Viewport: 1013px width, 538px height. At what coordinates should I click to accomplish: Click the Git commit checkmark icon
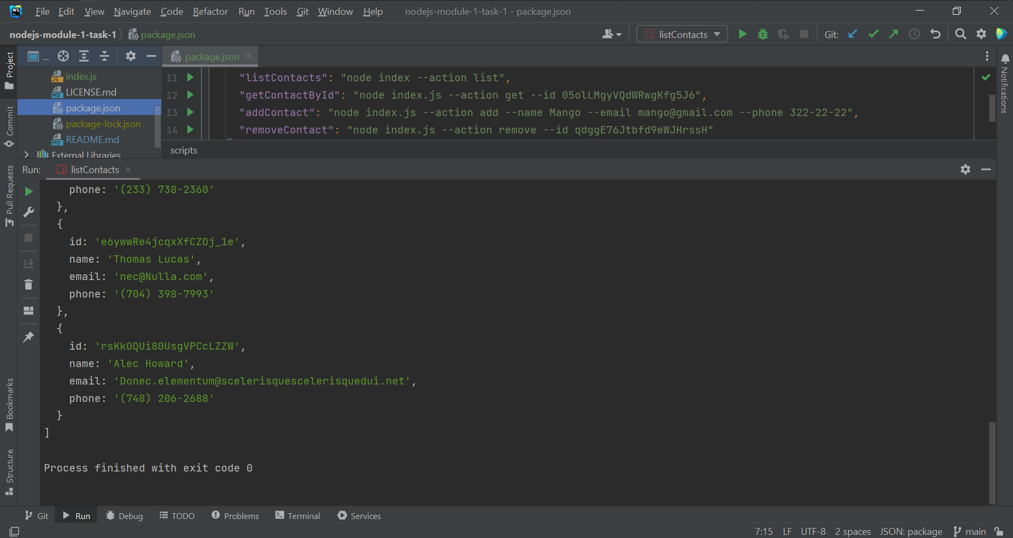pyautogui.click(x=873, y=34)
